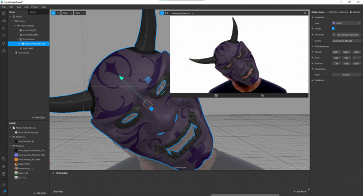Click the send-to-device icon in lower sidebar

click(x=4, y=166)
